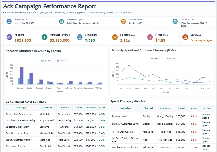Click the Currency / Unit icon
The width and height of the screenshot is (217, 152).
tap(175, 21)
